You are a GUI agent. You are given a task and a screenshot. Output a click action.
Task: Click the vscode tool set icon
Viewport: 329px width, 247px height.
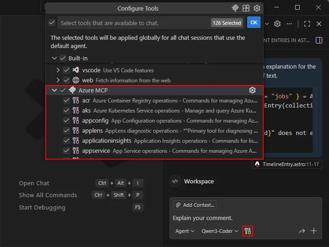[75, 70]
